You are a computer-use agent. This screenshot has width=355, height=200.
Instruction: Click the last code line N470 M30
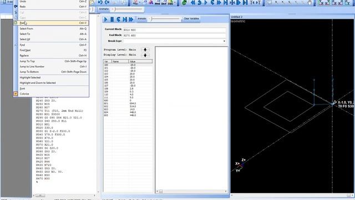pyautogui.click(x=43, y=178)
